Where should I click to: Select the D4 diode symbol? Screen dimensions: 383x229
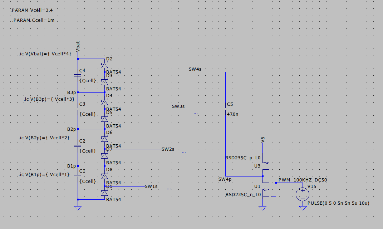point(104,102)
